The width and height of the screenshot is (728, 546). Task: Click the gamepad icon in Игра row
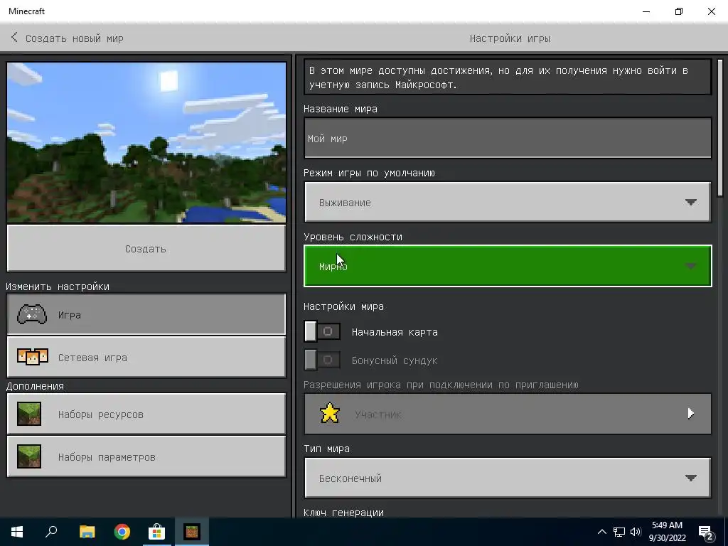coord(32,314)
